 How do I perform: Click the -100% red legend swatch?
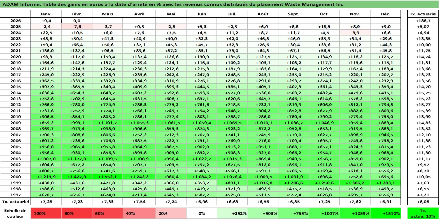[46, 213]
